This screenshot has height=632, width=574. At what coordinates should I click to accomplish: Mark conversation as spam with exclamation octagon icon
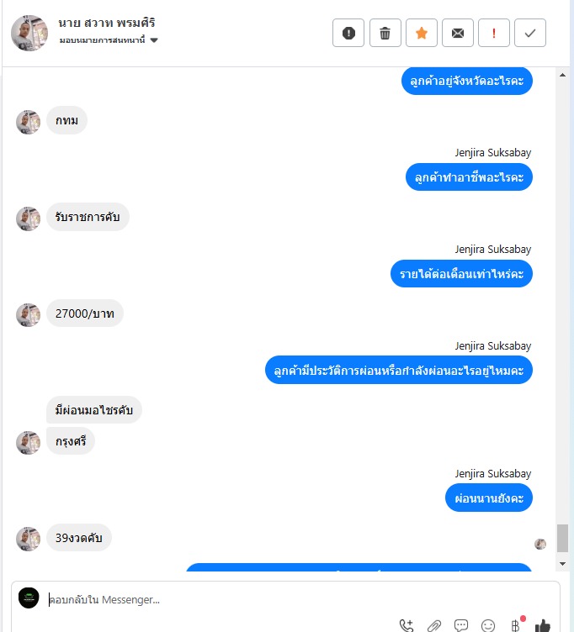[x=348, y=33]
